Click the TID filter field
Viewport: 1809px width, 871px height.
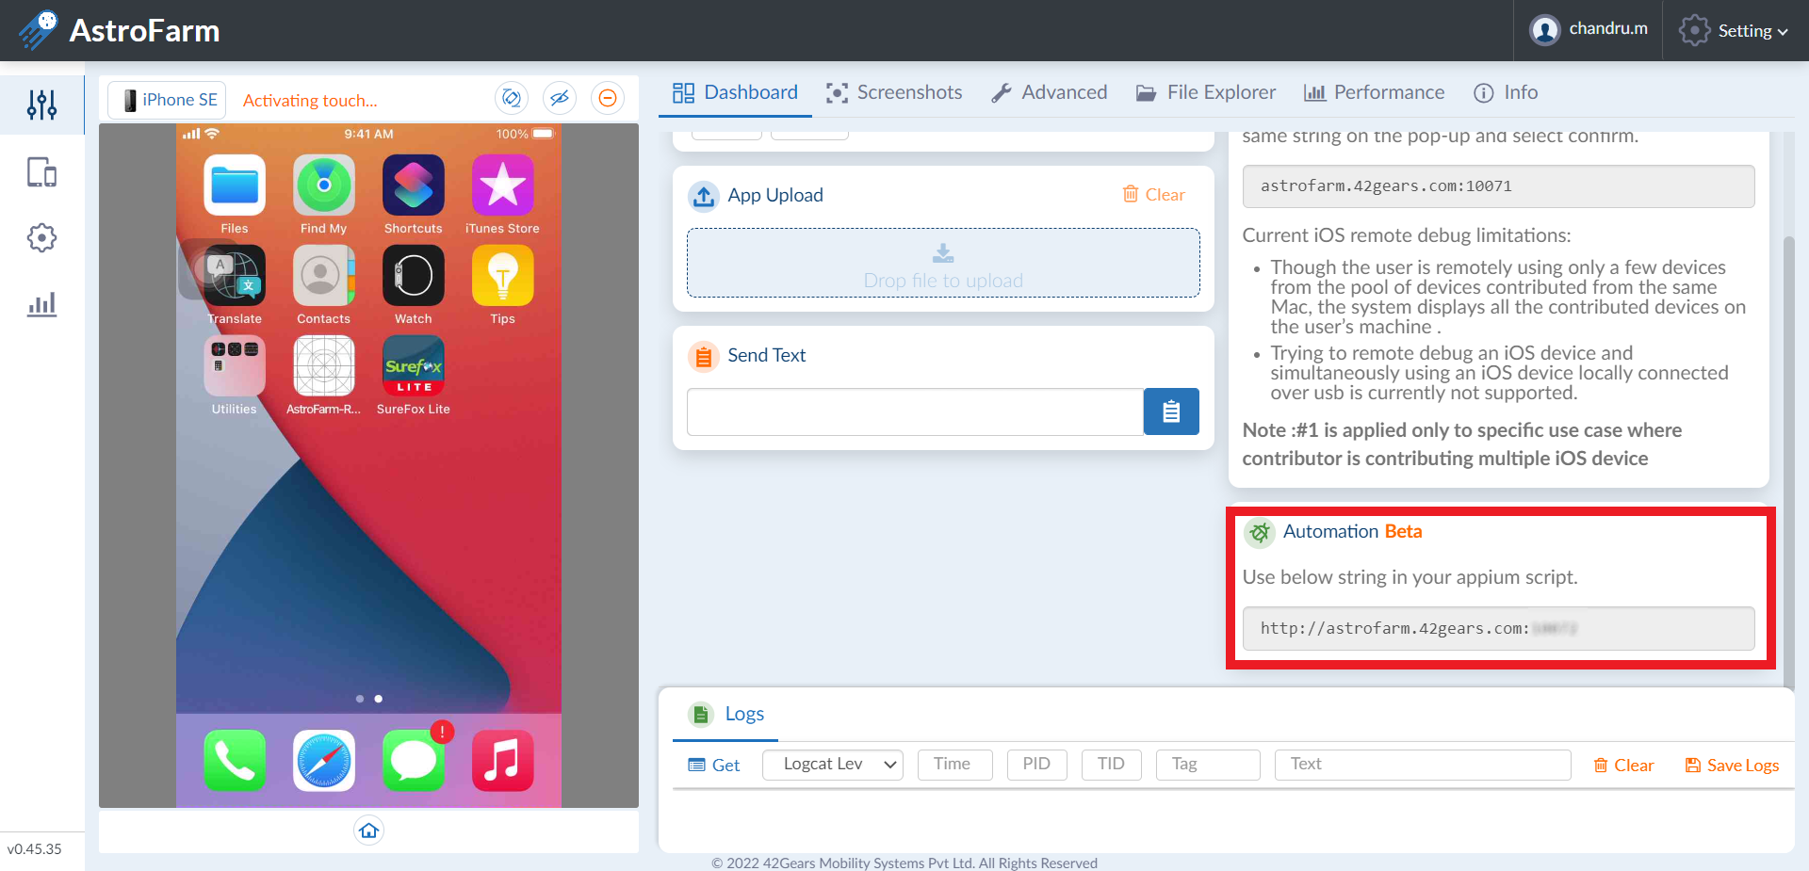1112,765
